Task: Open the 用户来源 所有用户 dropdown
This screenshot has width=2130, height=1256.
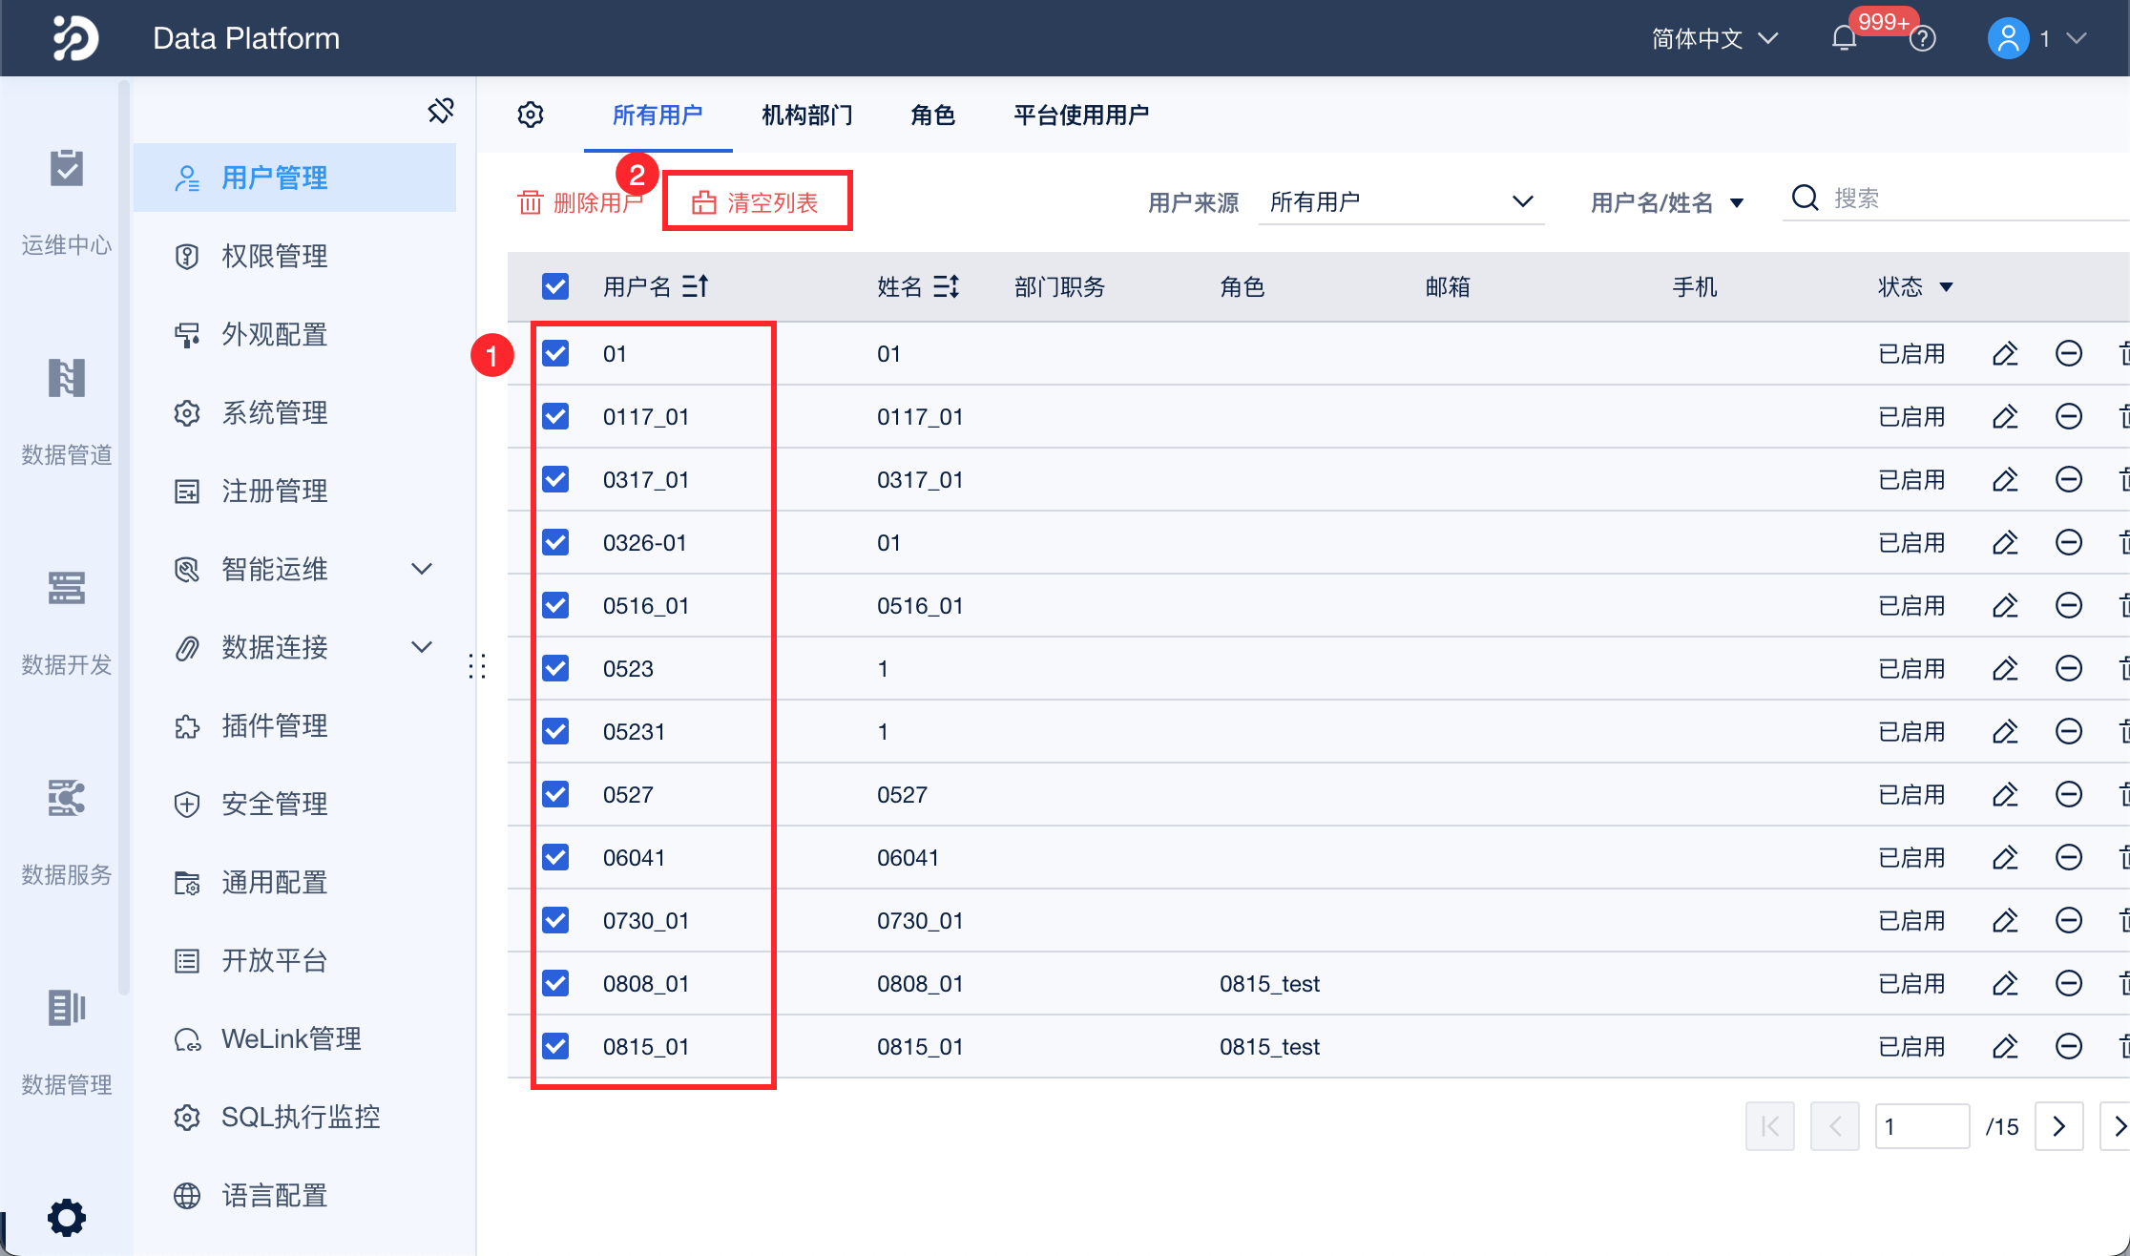Action: 1400,202
